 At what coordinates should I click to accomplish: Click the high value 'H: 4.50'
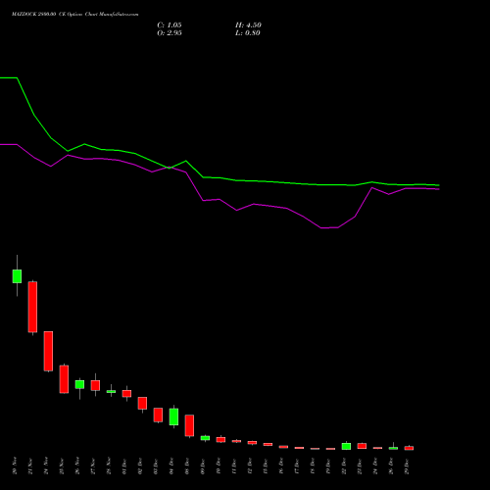click(x=248, y=25)
